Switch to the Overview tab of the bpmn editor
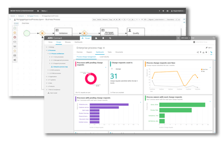 point(25,23)
